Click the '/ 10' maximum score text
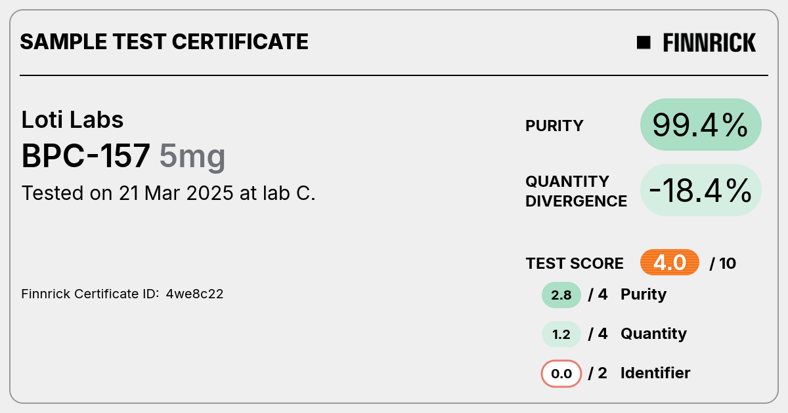 723,264
